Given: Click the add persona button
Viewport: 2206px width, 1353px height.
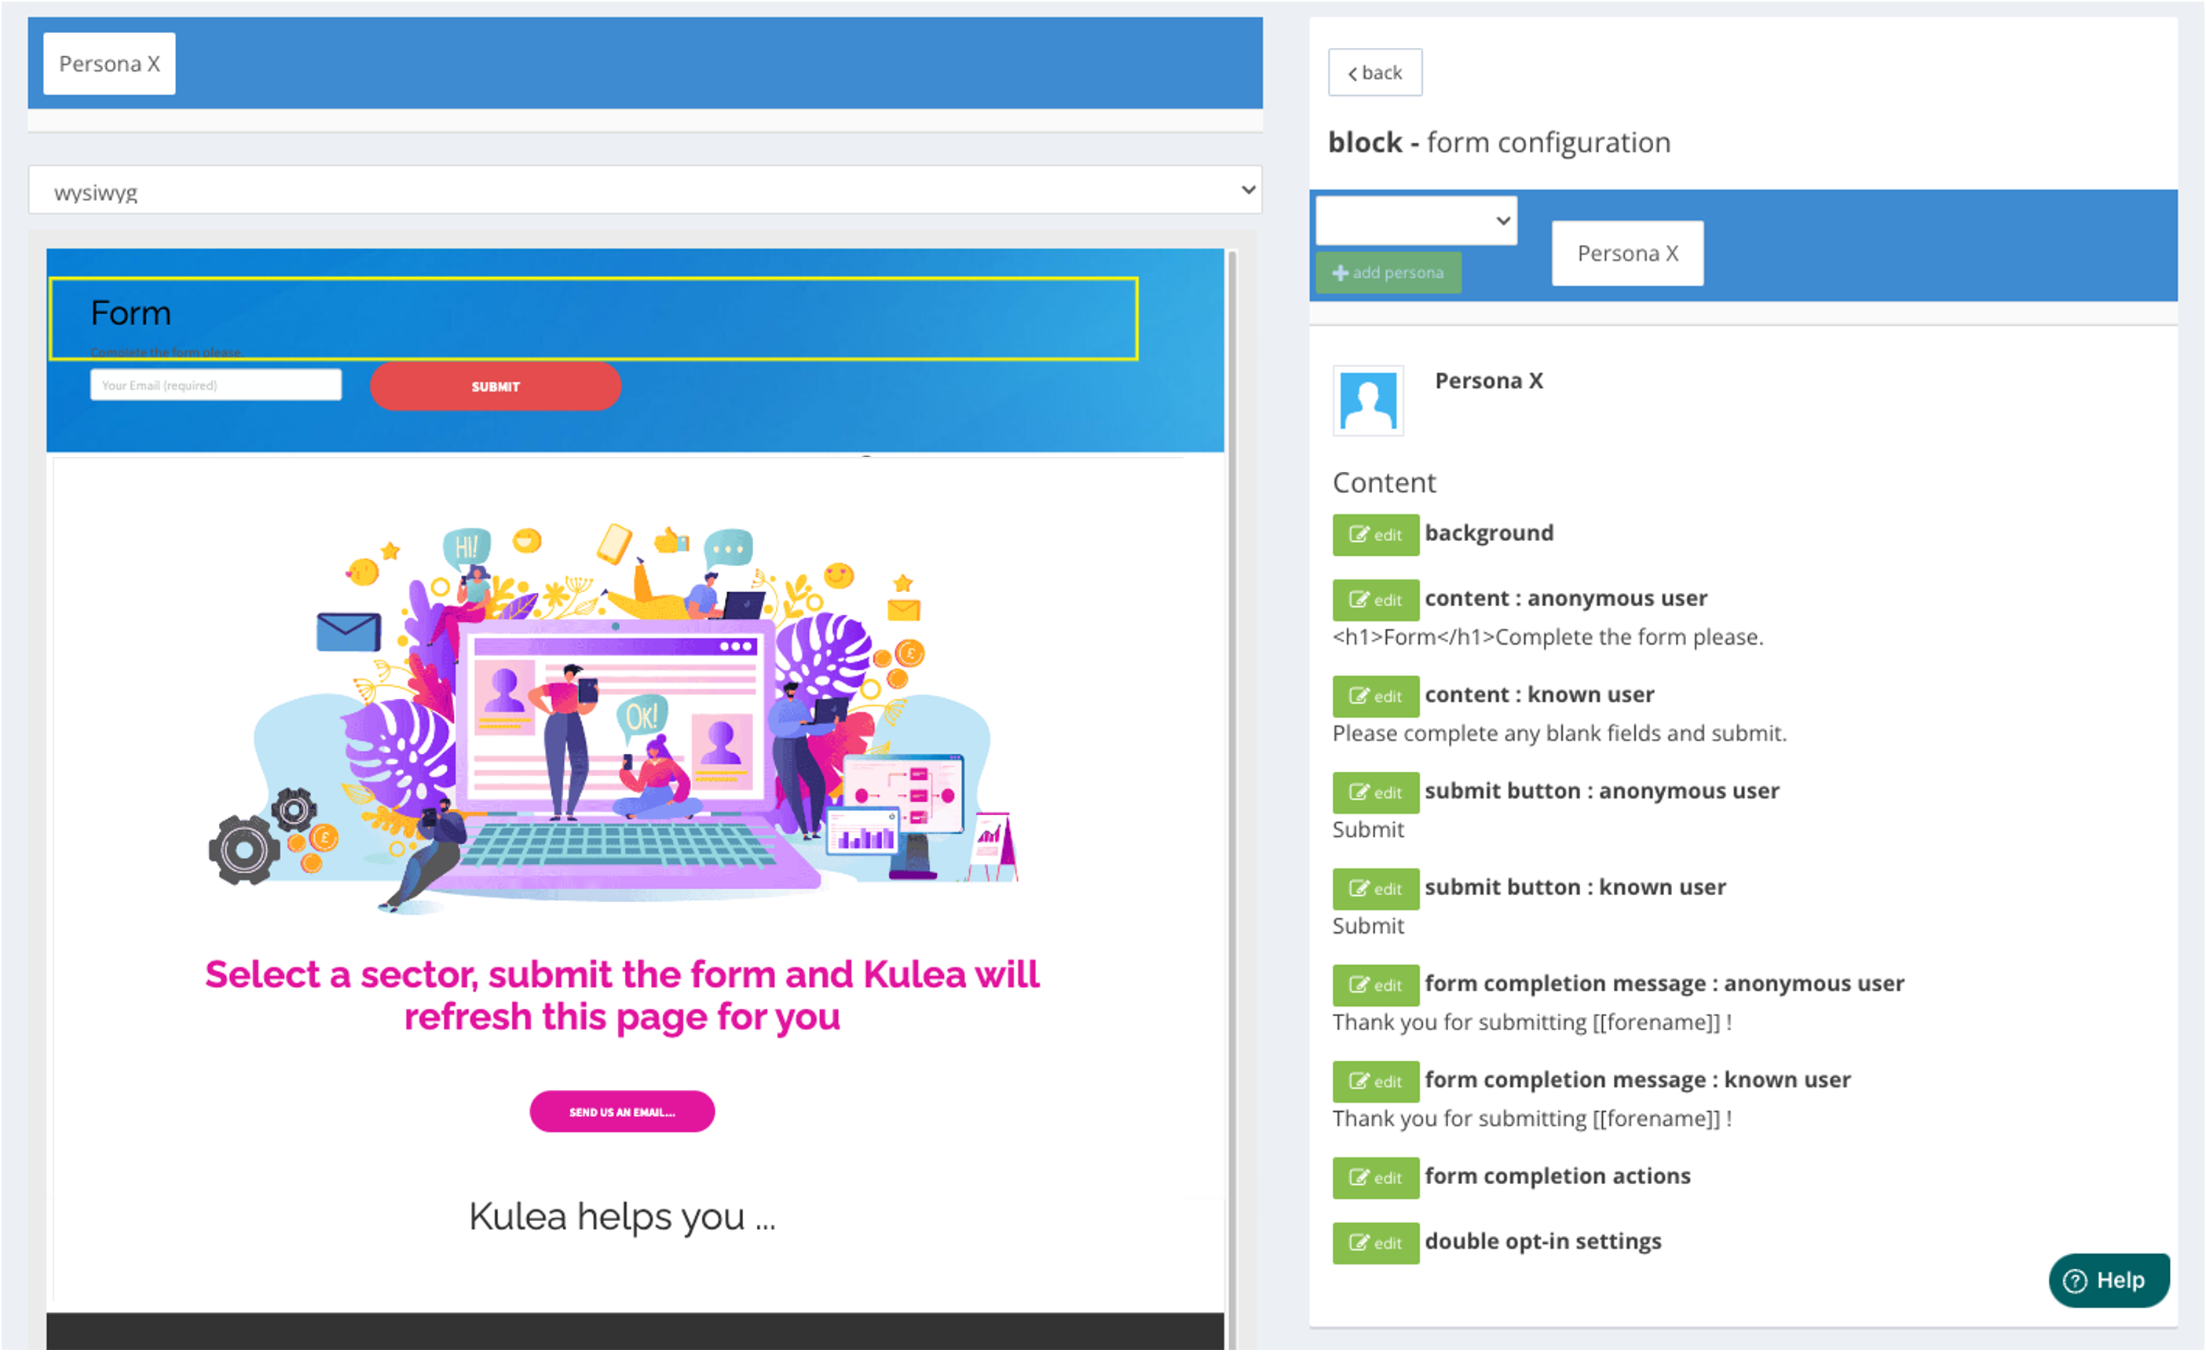Looking at the screenshot, I should [1387, 272].
